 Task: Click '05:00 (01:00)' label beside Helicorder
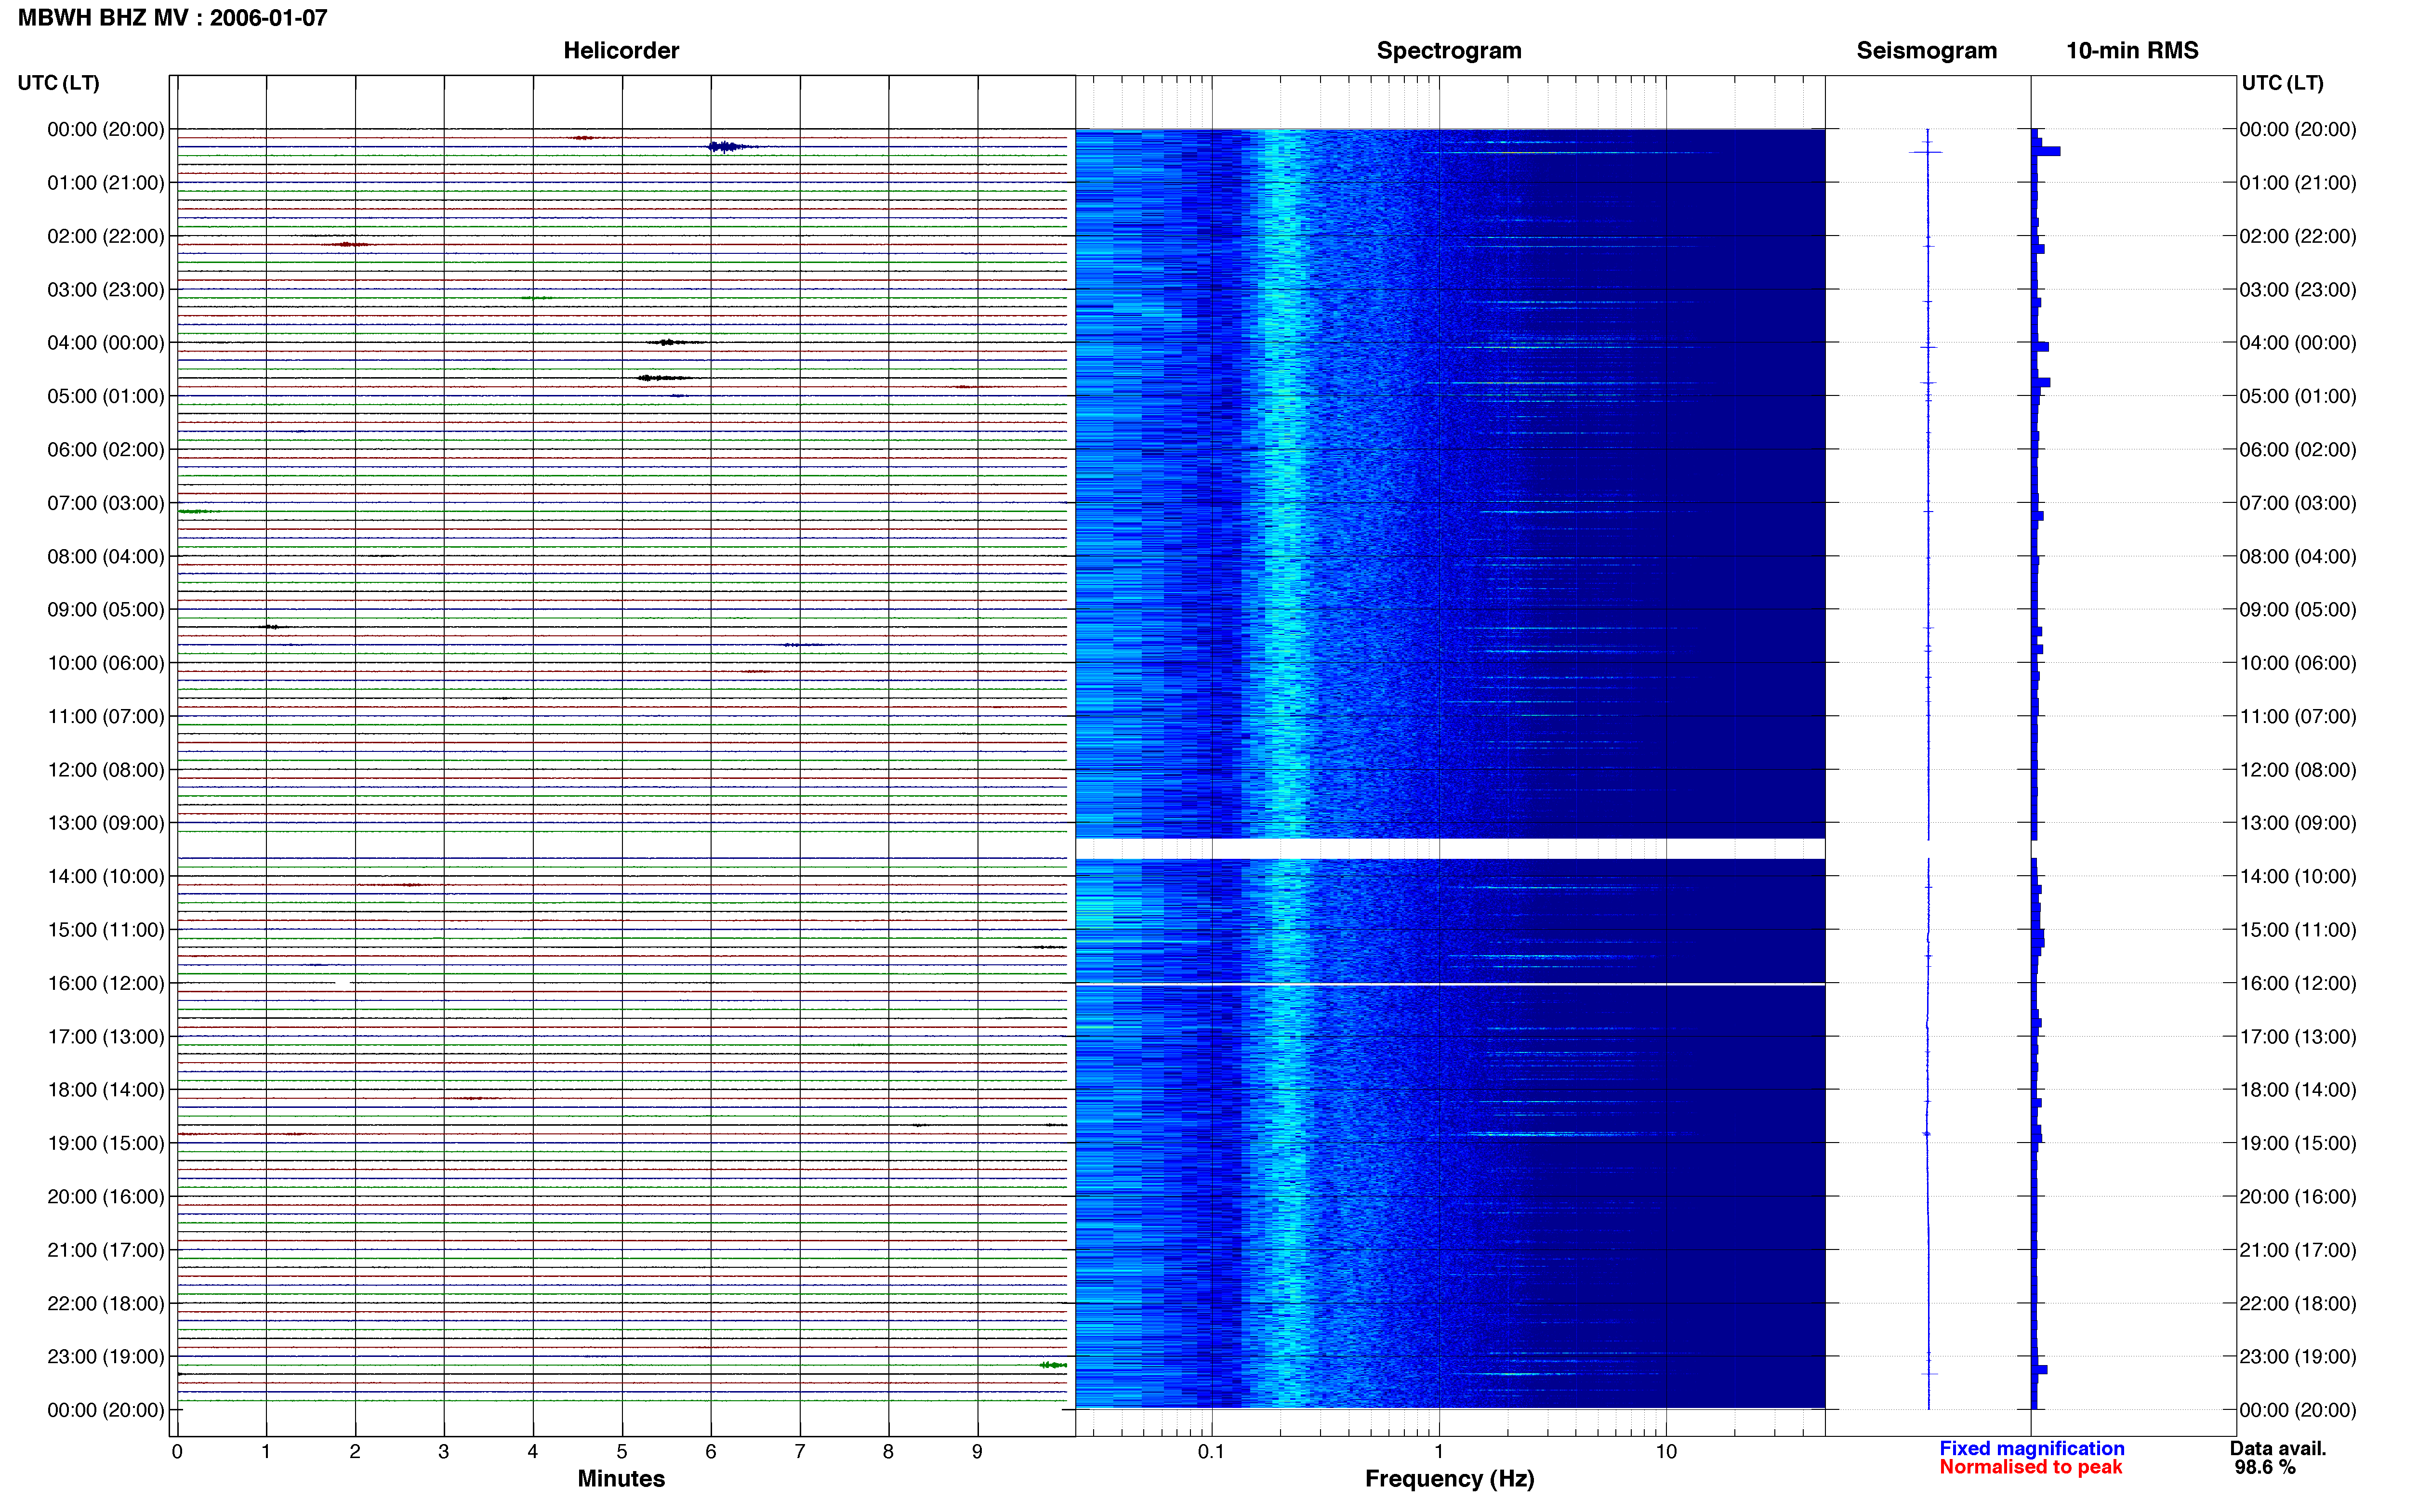[x=105, y=396]
